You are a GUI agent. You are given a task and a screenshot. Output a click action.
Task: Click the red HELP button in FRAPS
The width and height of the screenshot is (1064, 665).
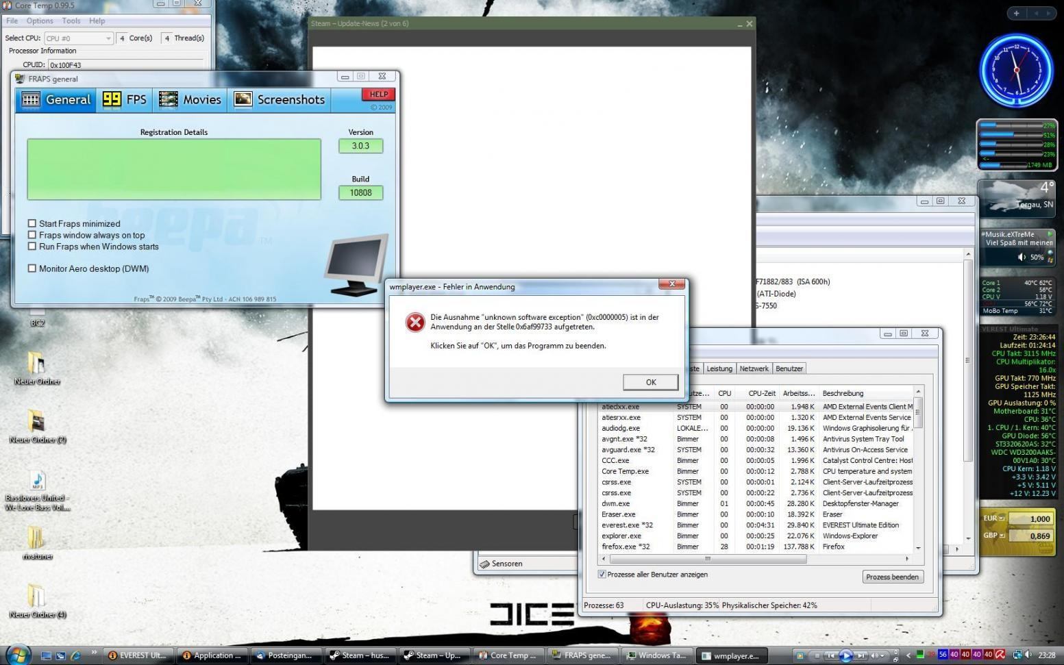point(378,95)
